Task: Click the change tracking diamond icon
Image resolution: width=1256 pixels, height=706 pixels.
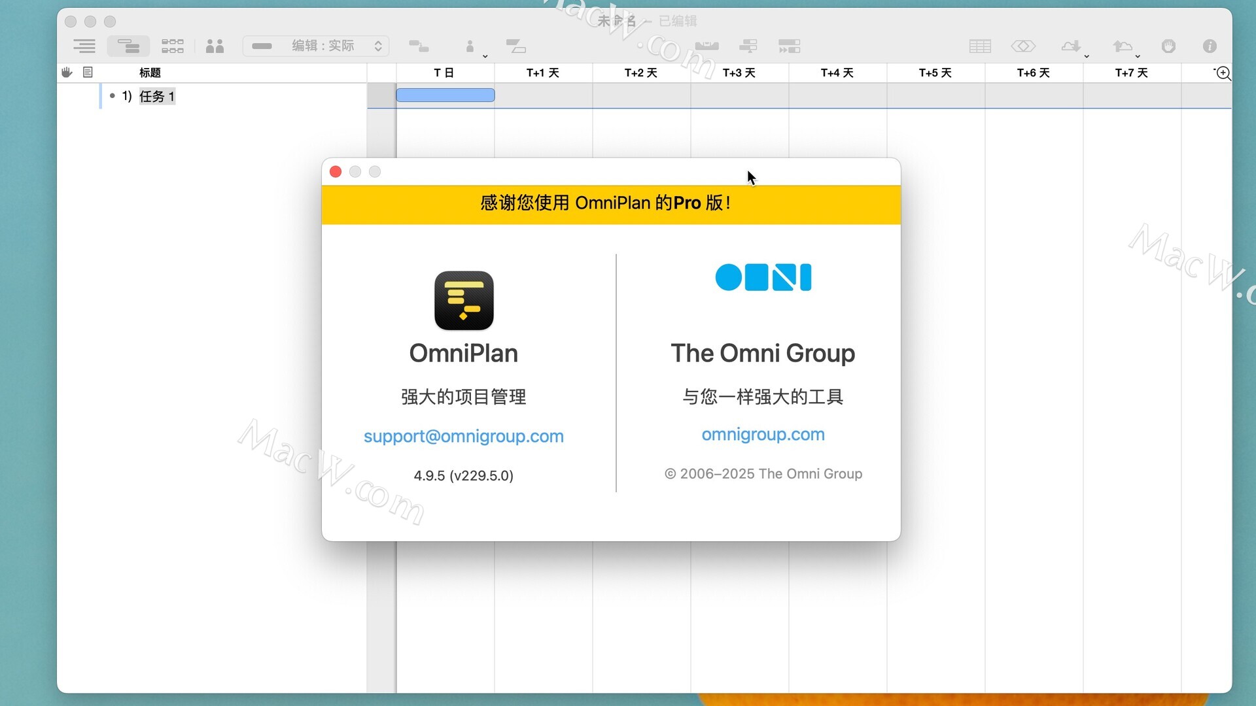Action: coord(1023,46)
